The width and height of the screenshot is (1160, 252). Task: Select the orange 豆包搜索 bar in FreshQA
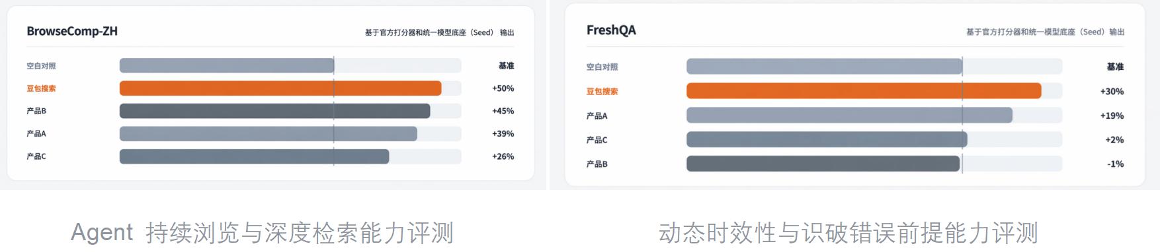[x=864, y=91]
